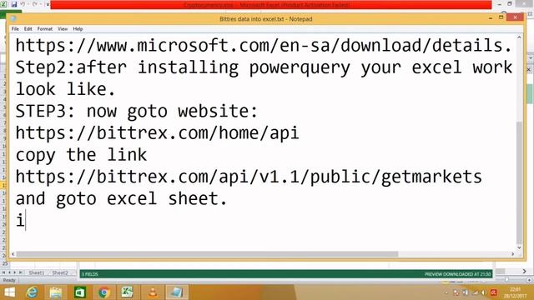Open the Help menu in Notepad

point(78,29)
